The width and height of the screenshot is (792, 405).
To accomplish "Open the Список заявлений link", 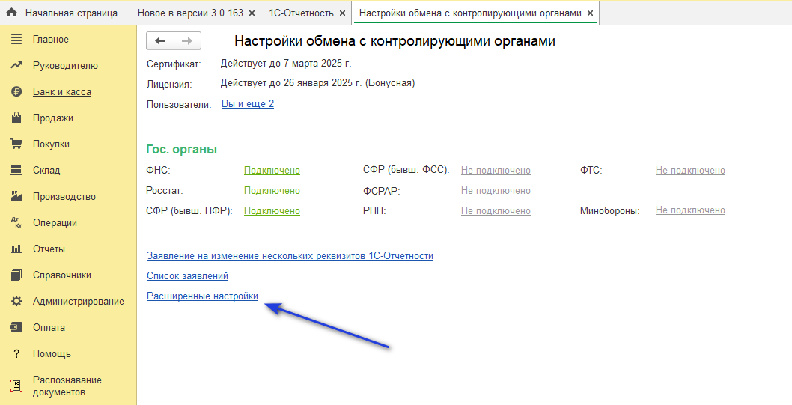I will coord(187,276).
